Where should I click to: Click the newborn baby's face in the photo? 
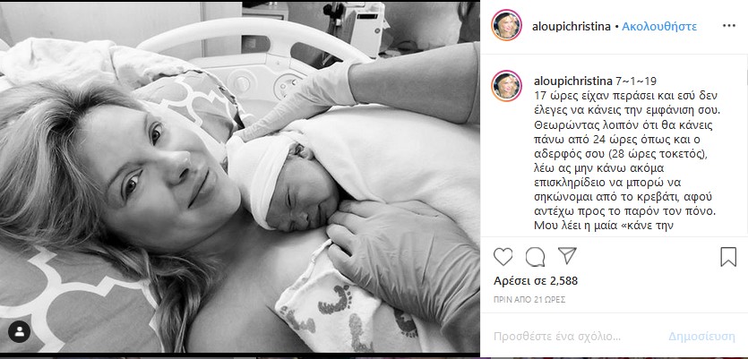click(x=302, y=195)
